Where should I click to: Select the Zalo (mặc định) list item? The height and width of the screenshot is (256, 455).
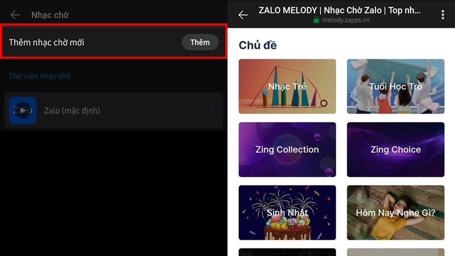pyautogui.click(x=114, y=110)
